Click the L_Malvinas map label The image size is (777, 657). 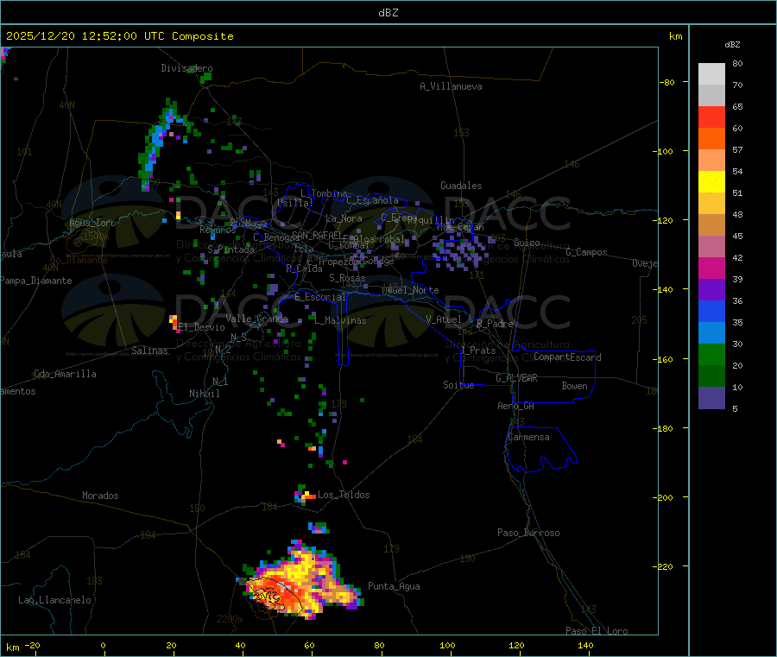pyautogui.click(x=340, y=320)
